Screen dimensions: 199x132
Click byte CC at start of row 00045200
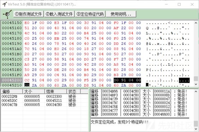tap(27, 80)
